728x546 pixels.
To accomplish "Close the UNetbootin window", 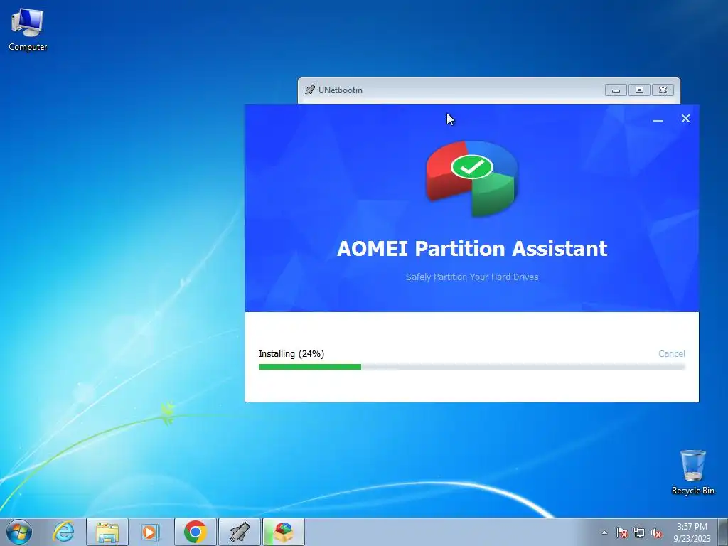I will coord(663,90).
